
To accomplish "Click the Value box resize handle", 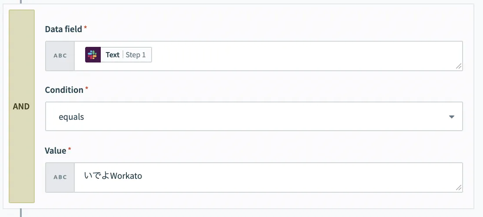I will click(458, 187).
